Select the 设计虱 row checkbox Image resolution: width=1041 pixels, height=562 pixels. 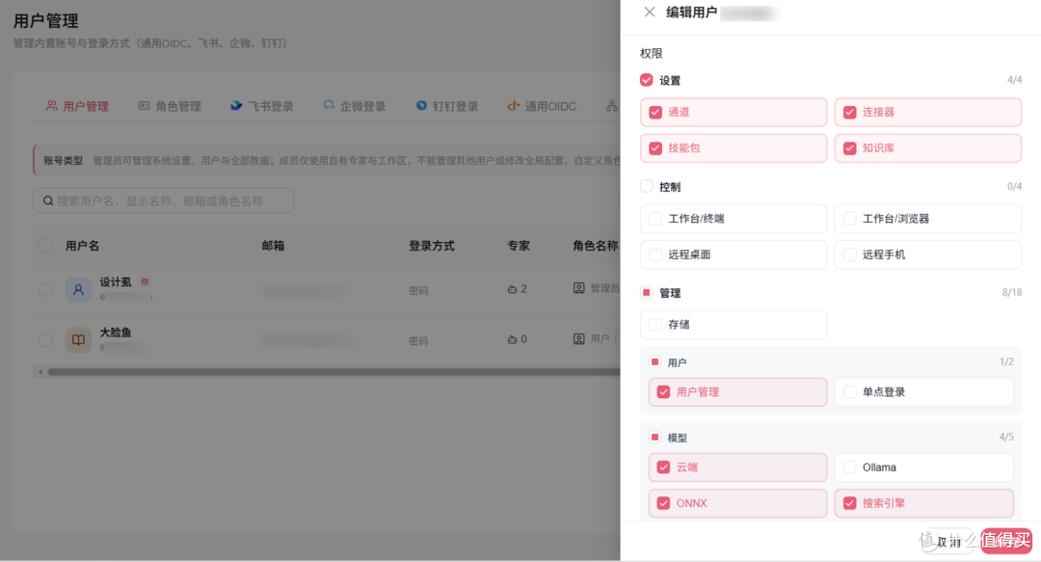tap(46, 289)
